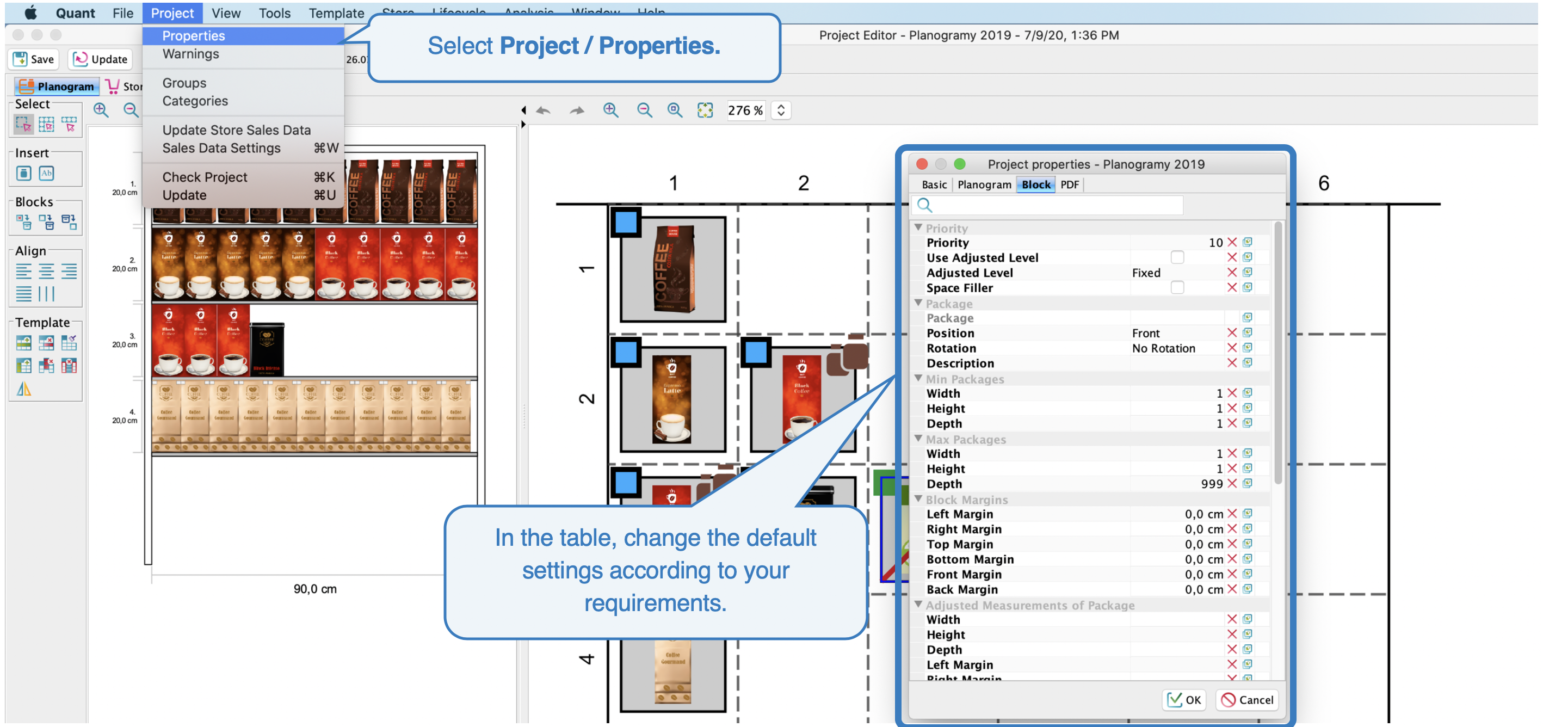This screenshot has height=727, width=1543.
Task: Click the properties search field
Action: 1047,205
